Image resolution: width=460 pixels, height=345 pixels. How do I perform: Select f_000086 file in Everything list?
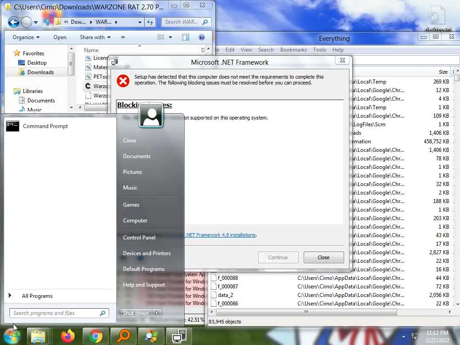tap(228, 303)
